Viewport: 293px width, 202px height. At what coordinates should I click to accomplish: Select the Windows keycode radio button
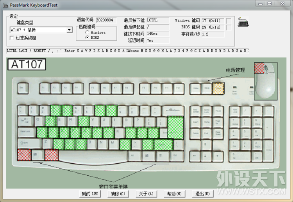pos(87,32)
